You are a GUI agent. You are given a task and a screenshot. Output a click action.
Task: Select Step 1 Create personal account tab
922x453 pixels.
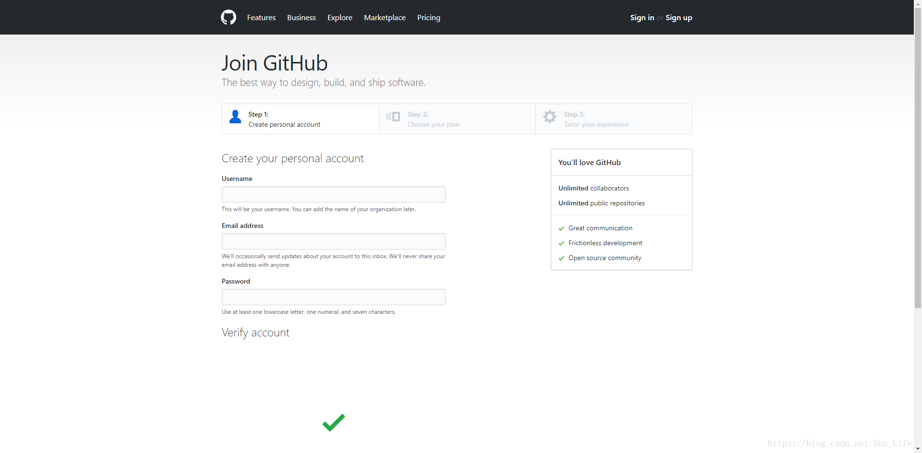pos(301,119)
